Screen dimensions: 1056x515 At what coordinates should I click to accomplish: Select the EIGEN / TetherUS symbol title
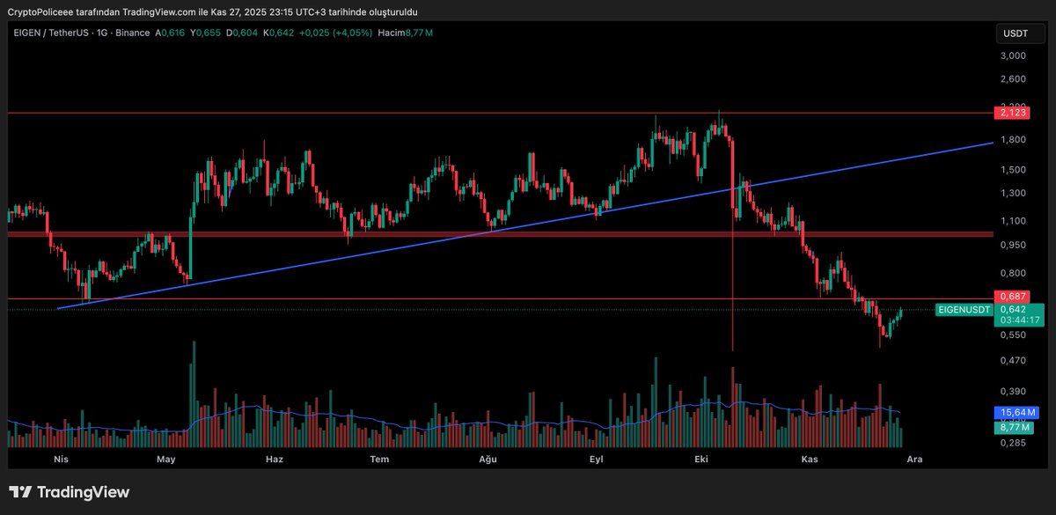(50, 33)
